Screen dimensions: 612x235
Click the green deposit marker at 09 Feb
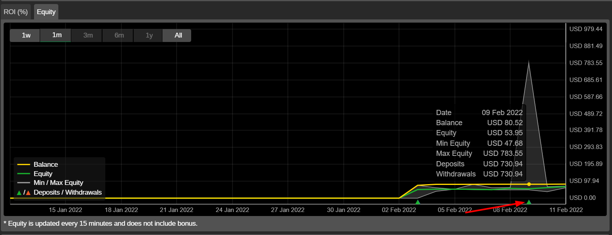pos(529,202)
